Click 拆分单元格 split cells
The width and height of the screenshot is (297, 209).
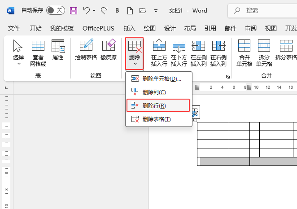click(x=264, y=53)
